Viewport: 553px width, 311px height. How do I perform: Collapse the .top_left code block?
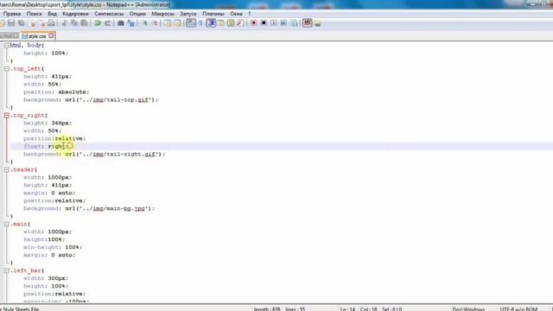(x=6, y=69)
